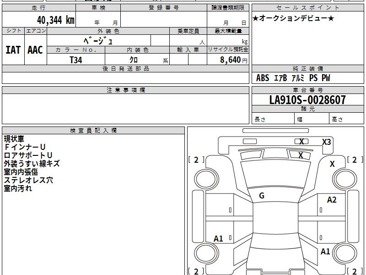The width and height of the screenshot is (366, 275).
Task: Click the 走行 column header
Action: point(39,8)
